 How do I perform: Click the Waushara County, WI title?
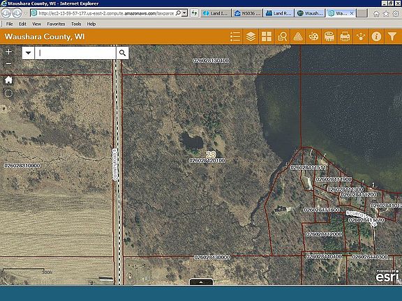[45, 37]
